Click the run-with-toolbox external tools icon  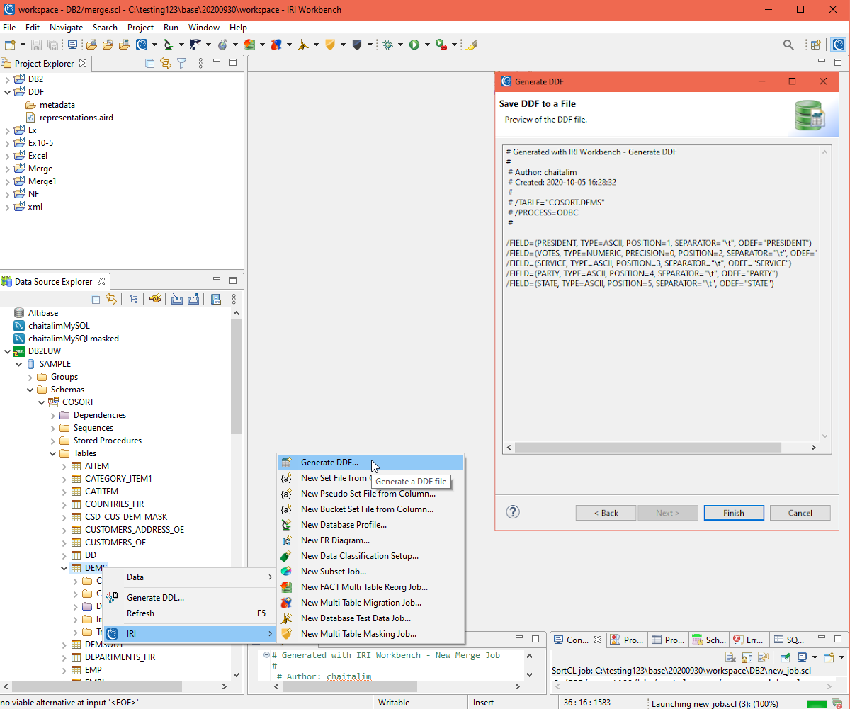[x=442, y=45]
